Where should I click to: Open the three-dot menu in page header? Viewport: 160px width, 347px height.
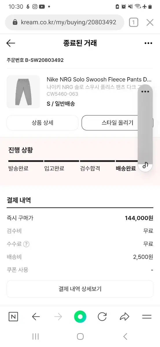pos(148,43)
